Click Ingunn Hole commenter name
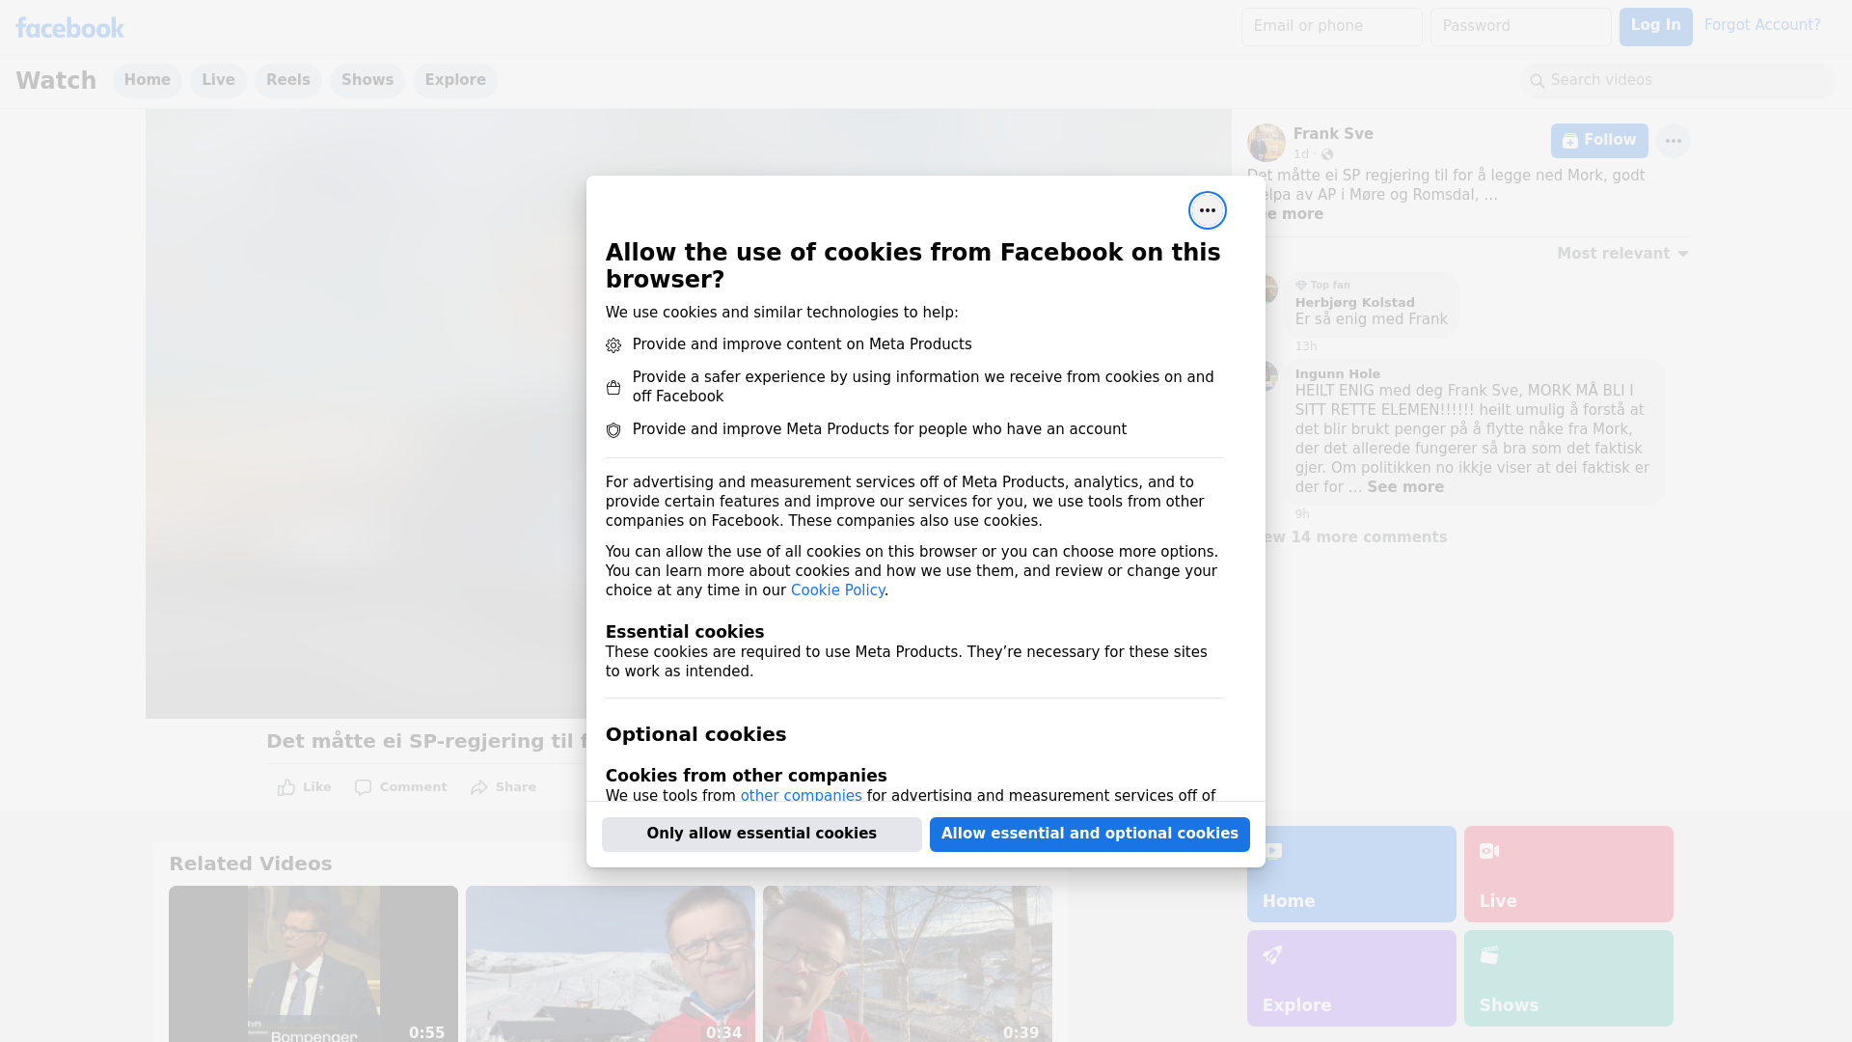The width and height of the screenshot is (1852, 1042). [x=1337, y=374]
